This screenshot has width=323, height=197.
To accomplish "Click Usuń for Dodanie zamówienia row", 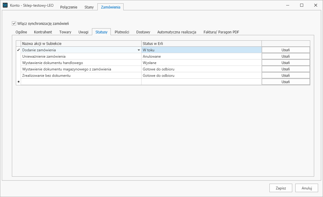I will click(286, 50).
